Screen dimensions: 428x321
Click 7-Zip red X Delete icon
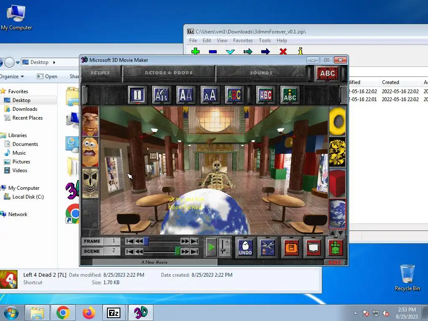tap(283, 51)
